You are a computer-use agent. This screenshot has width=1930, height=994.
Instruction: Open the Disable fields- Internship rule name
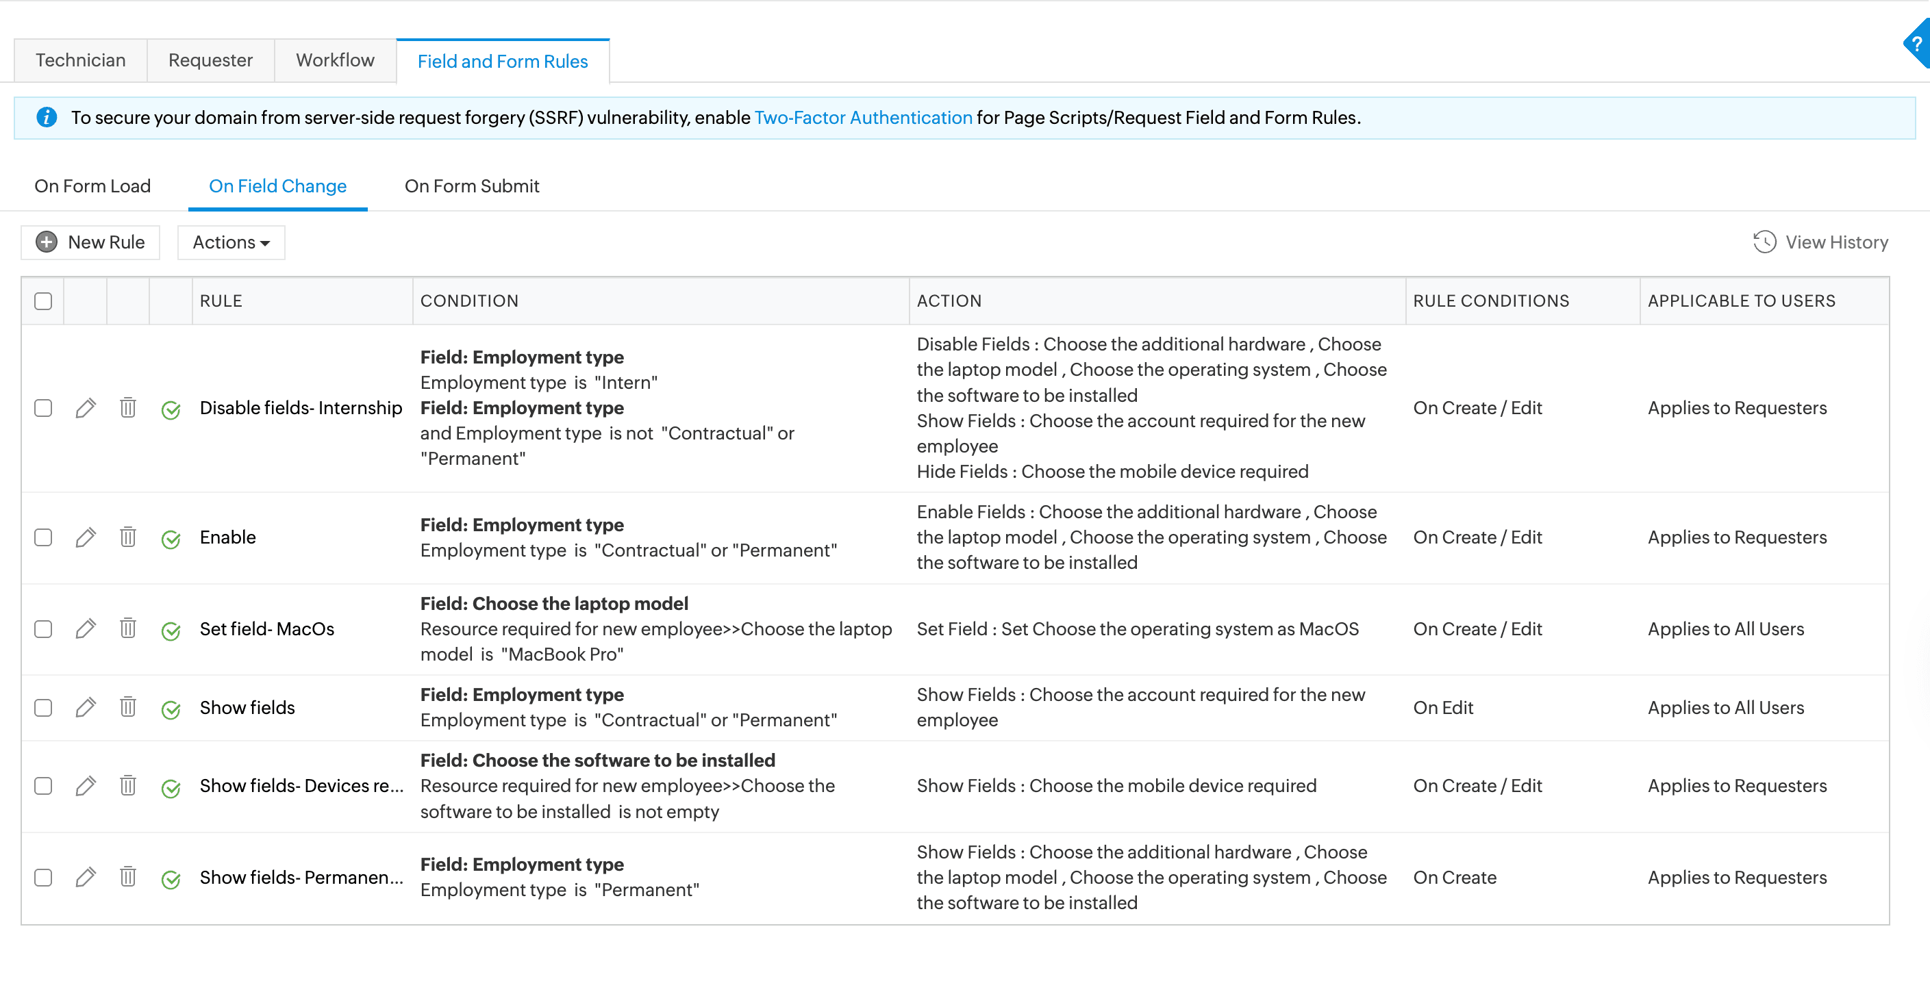301,408
